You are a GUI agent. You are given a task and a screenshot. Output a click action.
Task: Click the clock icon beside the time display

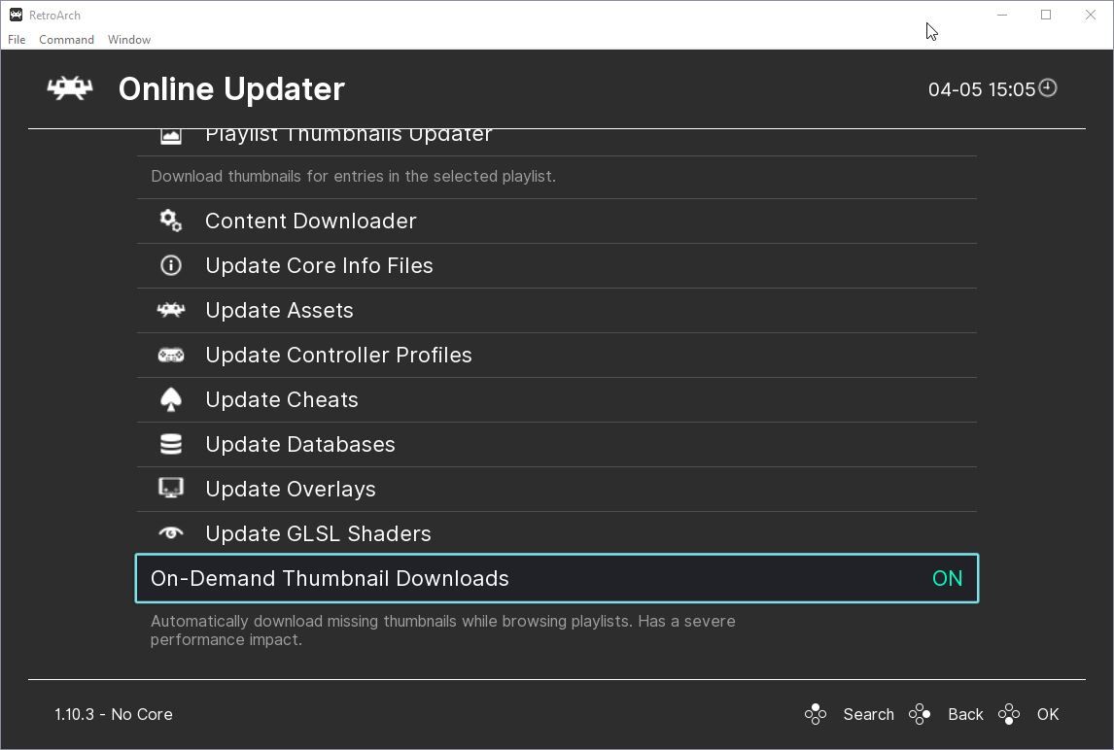pyautogui.click(x=1048, y=88)
